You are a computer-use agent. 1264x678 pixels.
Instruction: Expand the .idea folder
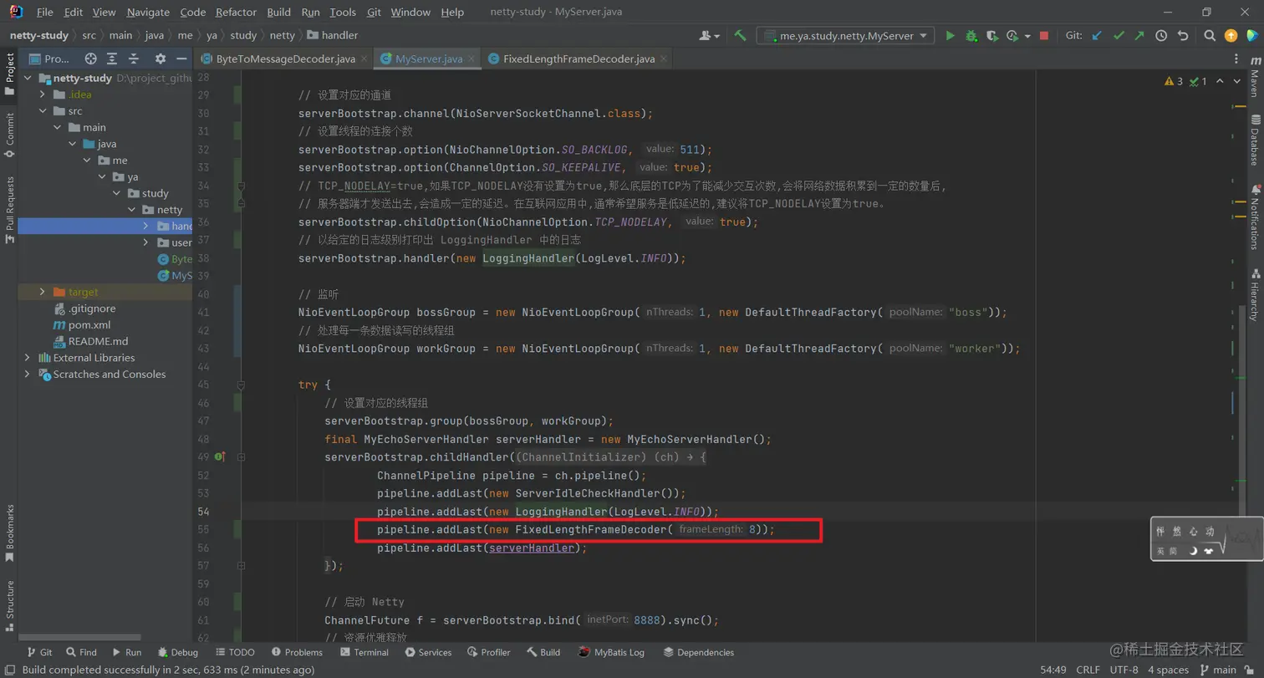point(42,94)
